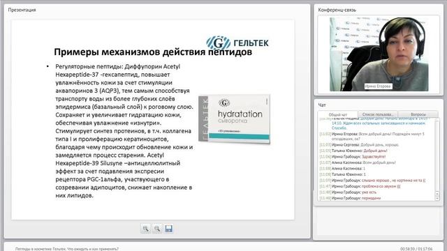Click the hydratation serum product image
447x251 pixels.
coord(235,119)
